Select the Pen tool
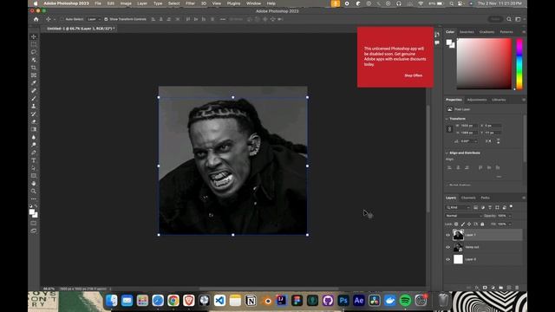 coord(34,153)
